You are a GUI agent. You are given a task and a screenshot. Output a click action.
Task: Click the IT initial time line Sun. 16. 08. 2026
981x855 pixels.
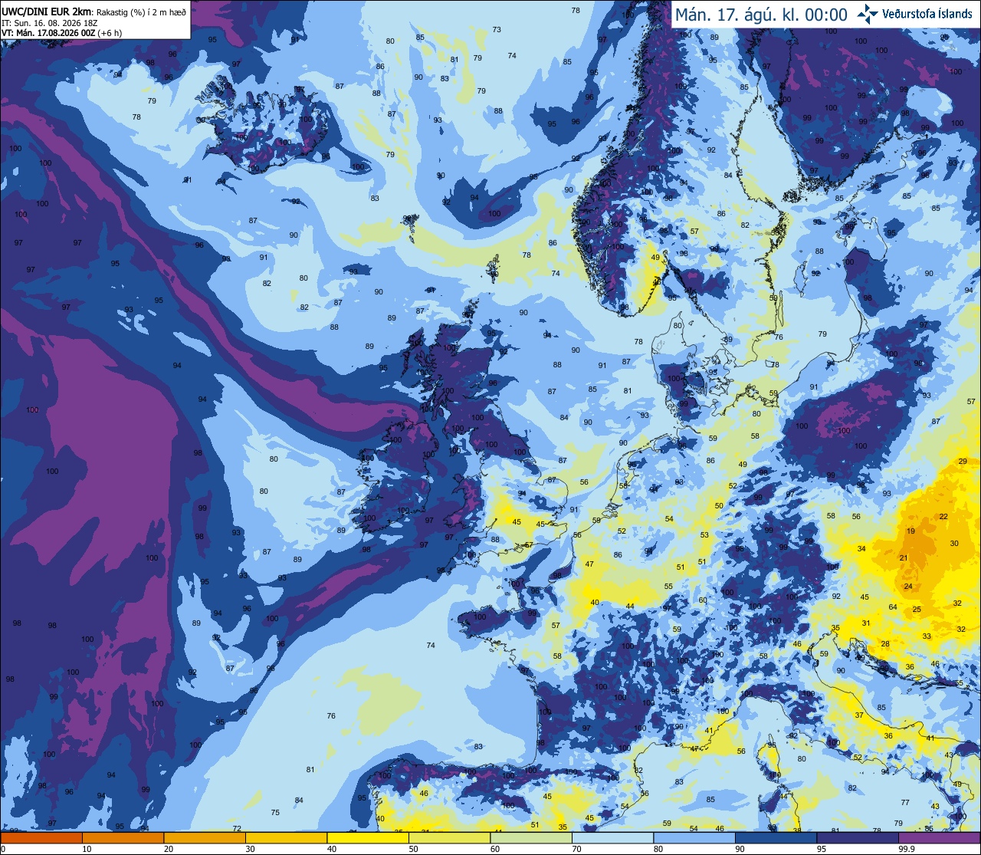[x=48, y=22]
